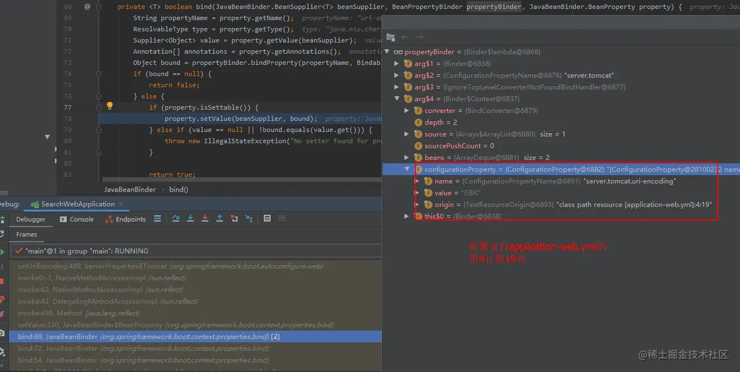
Task: Select the bind:72 JavaBeanBinder frame
Action: [x=196, y=349]
